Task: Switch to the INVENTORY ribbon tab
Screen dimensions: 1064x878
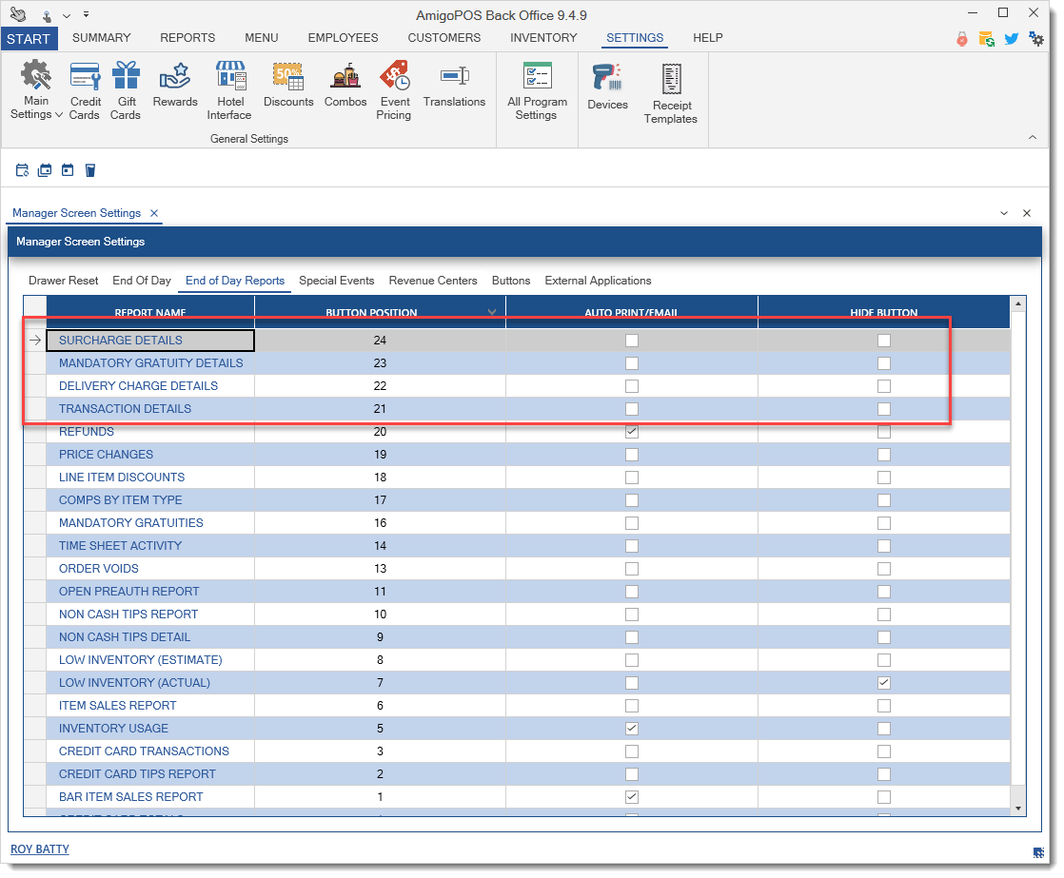Action: tap(543, 38)
